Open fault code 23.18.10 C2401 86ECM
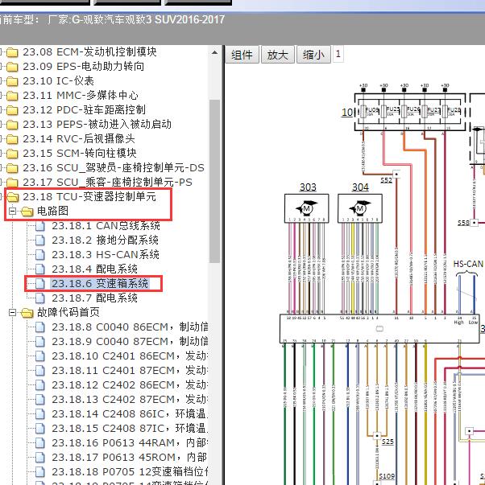 point(130,356)
